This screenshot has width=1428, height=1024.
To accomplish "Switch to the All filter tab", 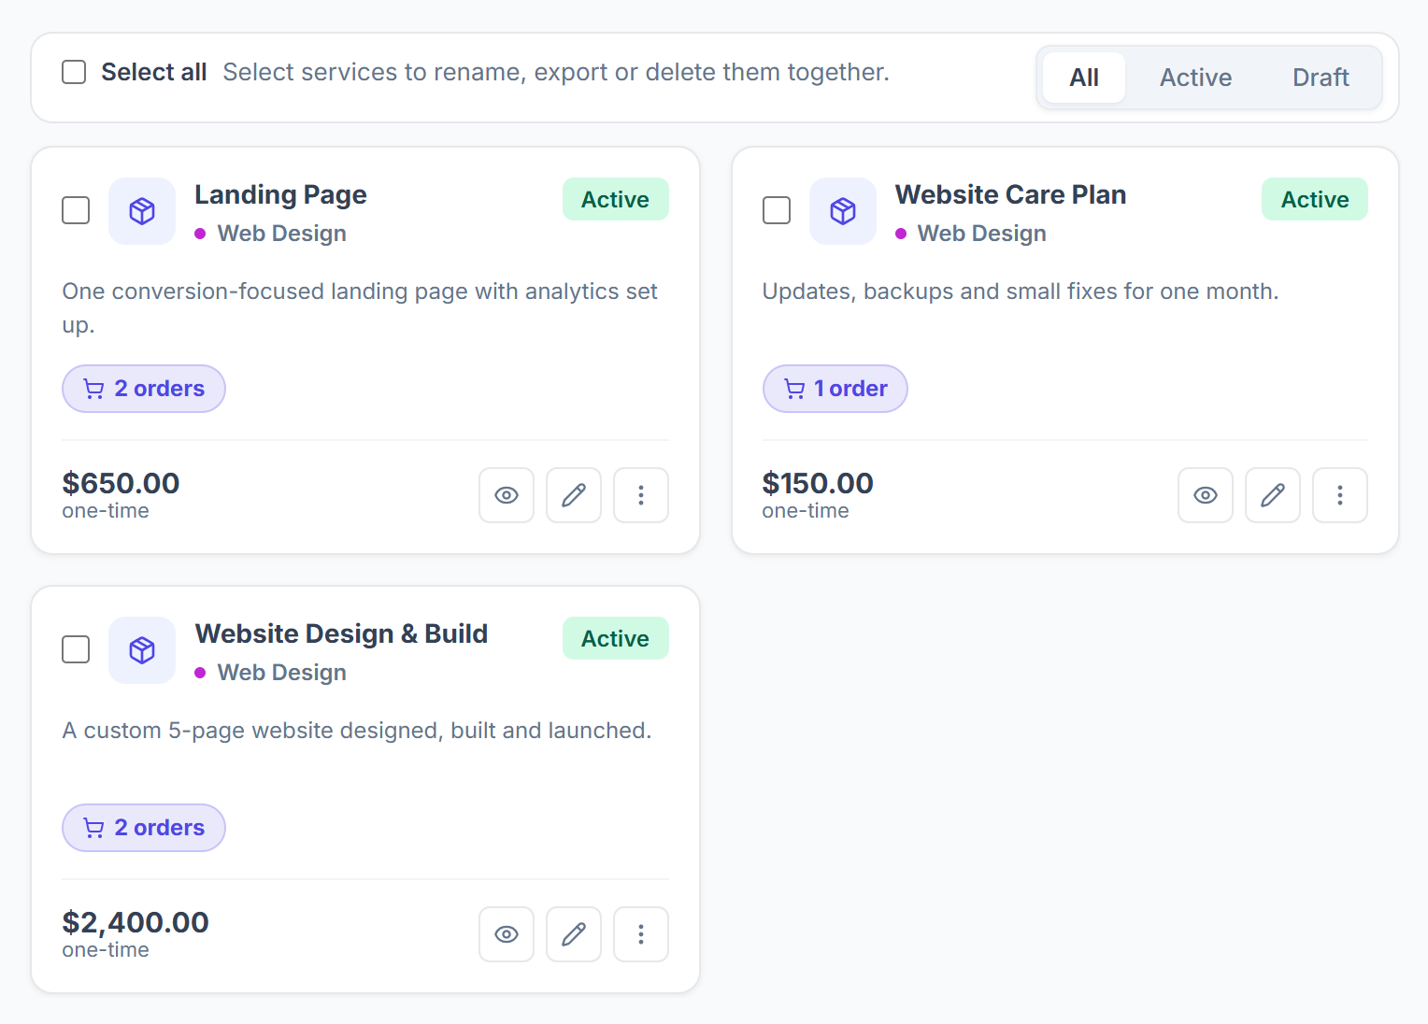I will [x=1084, y=78].
